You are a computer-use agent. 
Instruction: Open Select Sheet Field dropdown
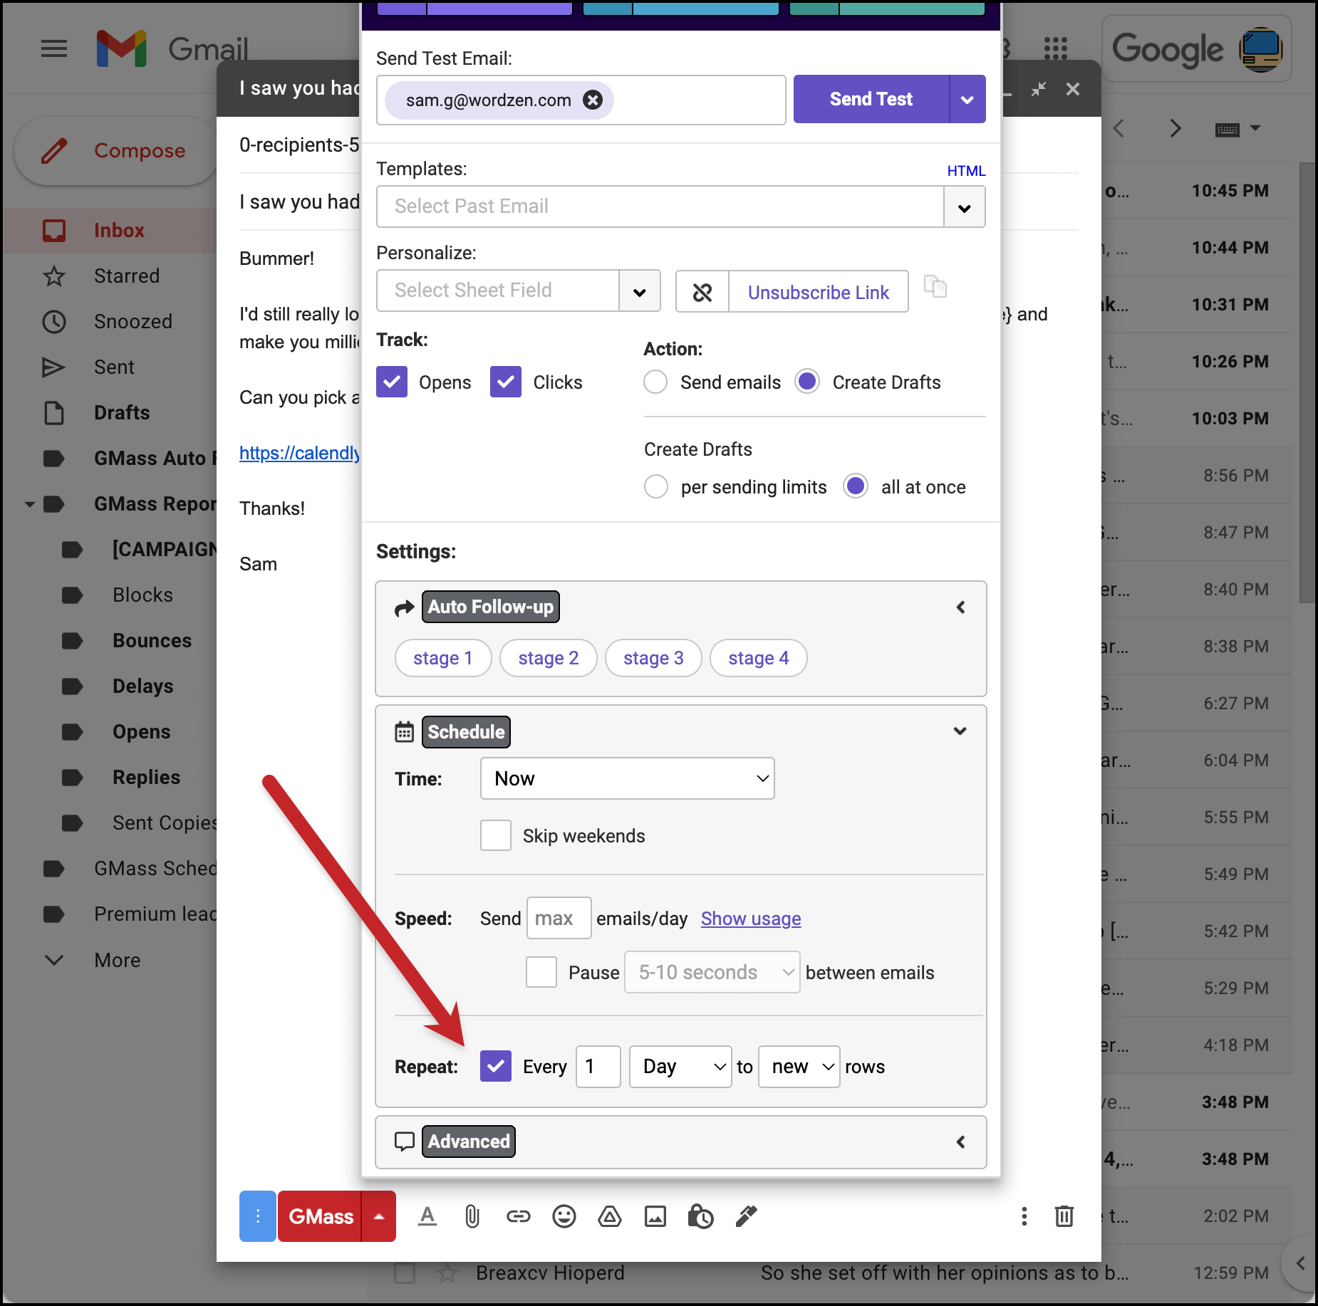click(640, 291)
